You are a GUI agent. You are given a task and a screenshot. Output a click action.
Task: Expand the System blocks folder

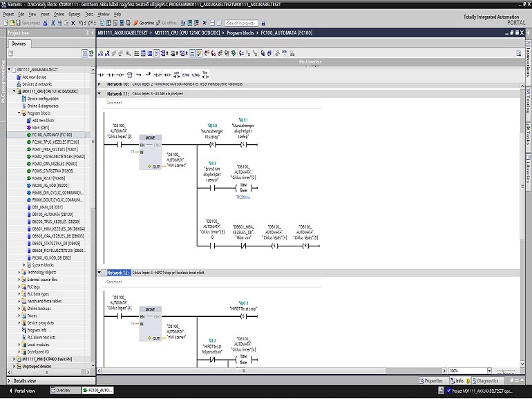[24, 265]
